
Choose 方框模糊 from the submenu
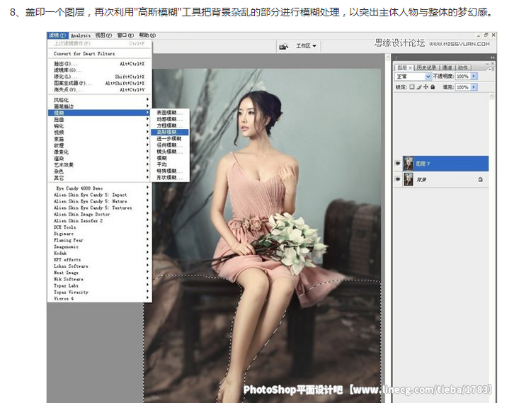pos(170,125)
